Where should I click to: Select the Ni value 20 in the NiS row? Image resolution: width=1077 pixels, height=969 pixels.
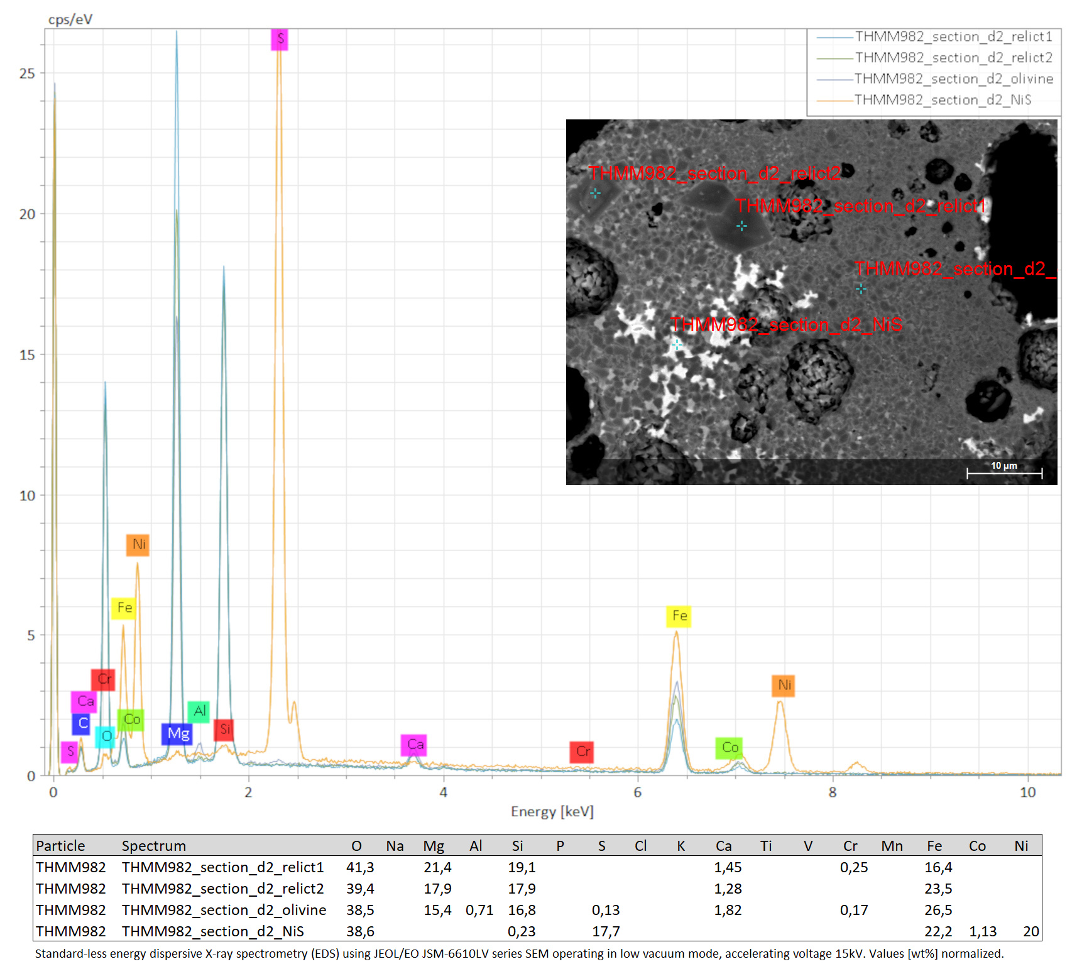1031,931
